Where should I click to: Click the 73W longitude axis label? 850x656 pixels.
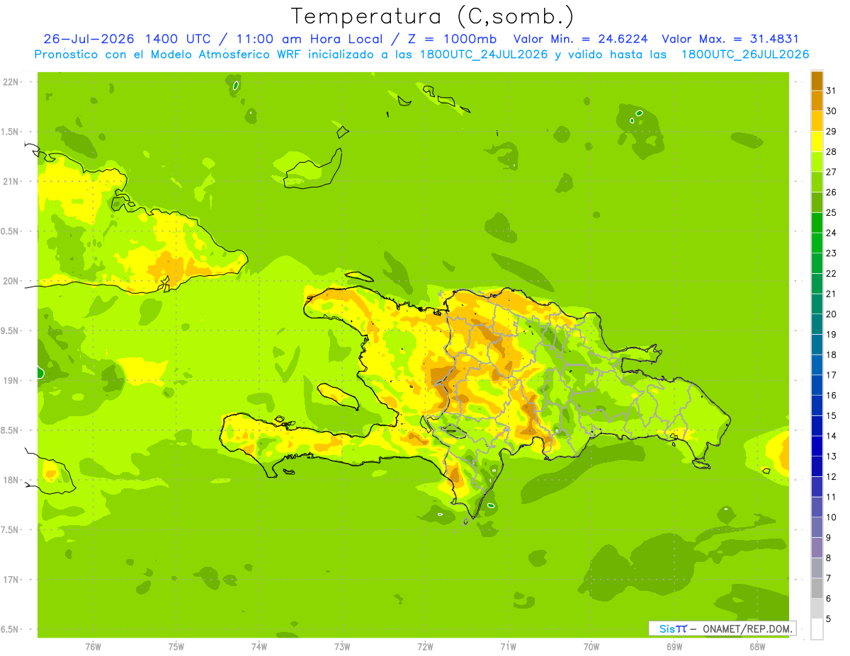point(342,647)
